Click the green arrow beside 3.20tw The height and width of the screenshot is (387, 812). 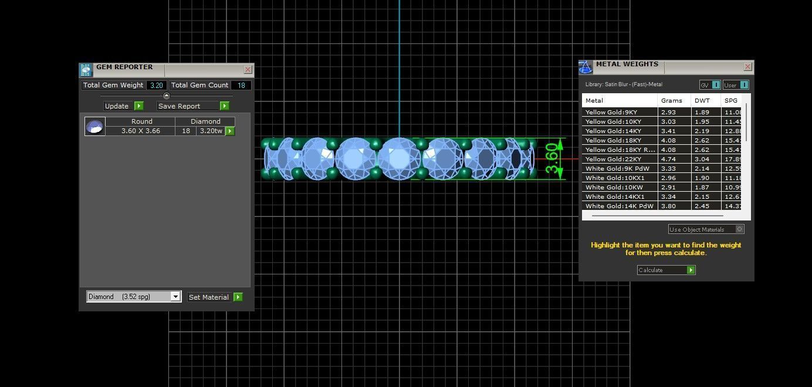230,131
